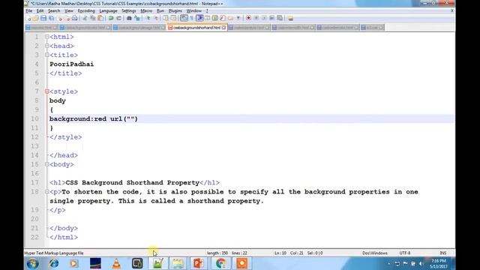The height and width of the screenshot is (270, 480).
Task: Collapse the <p> fold on line 18
Action: tap(46, 192)
